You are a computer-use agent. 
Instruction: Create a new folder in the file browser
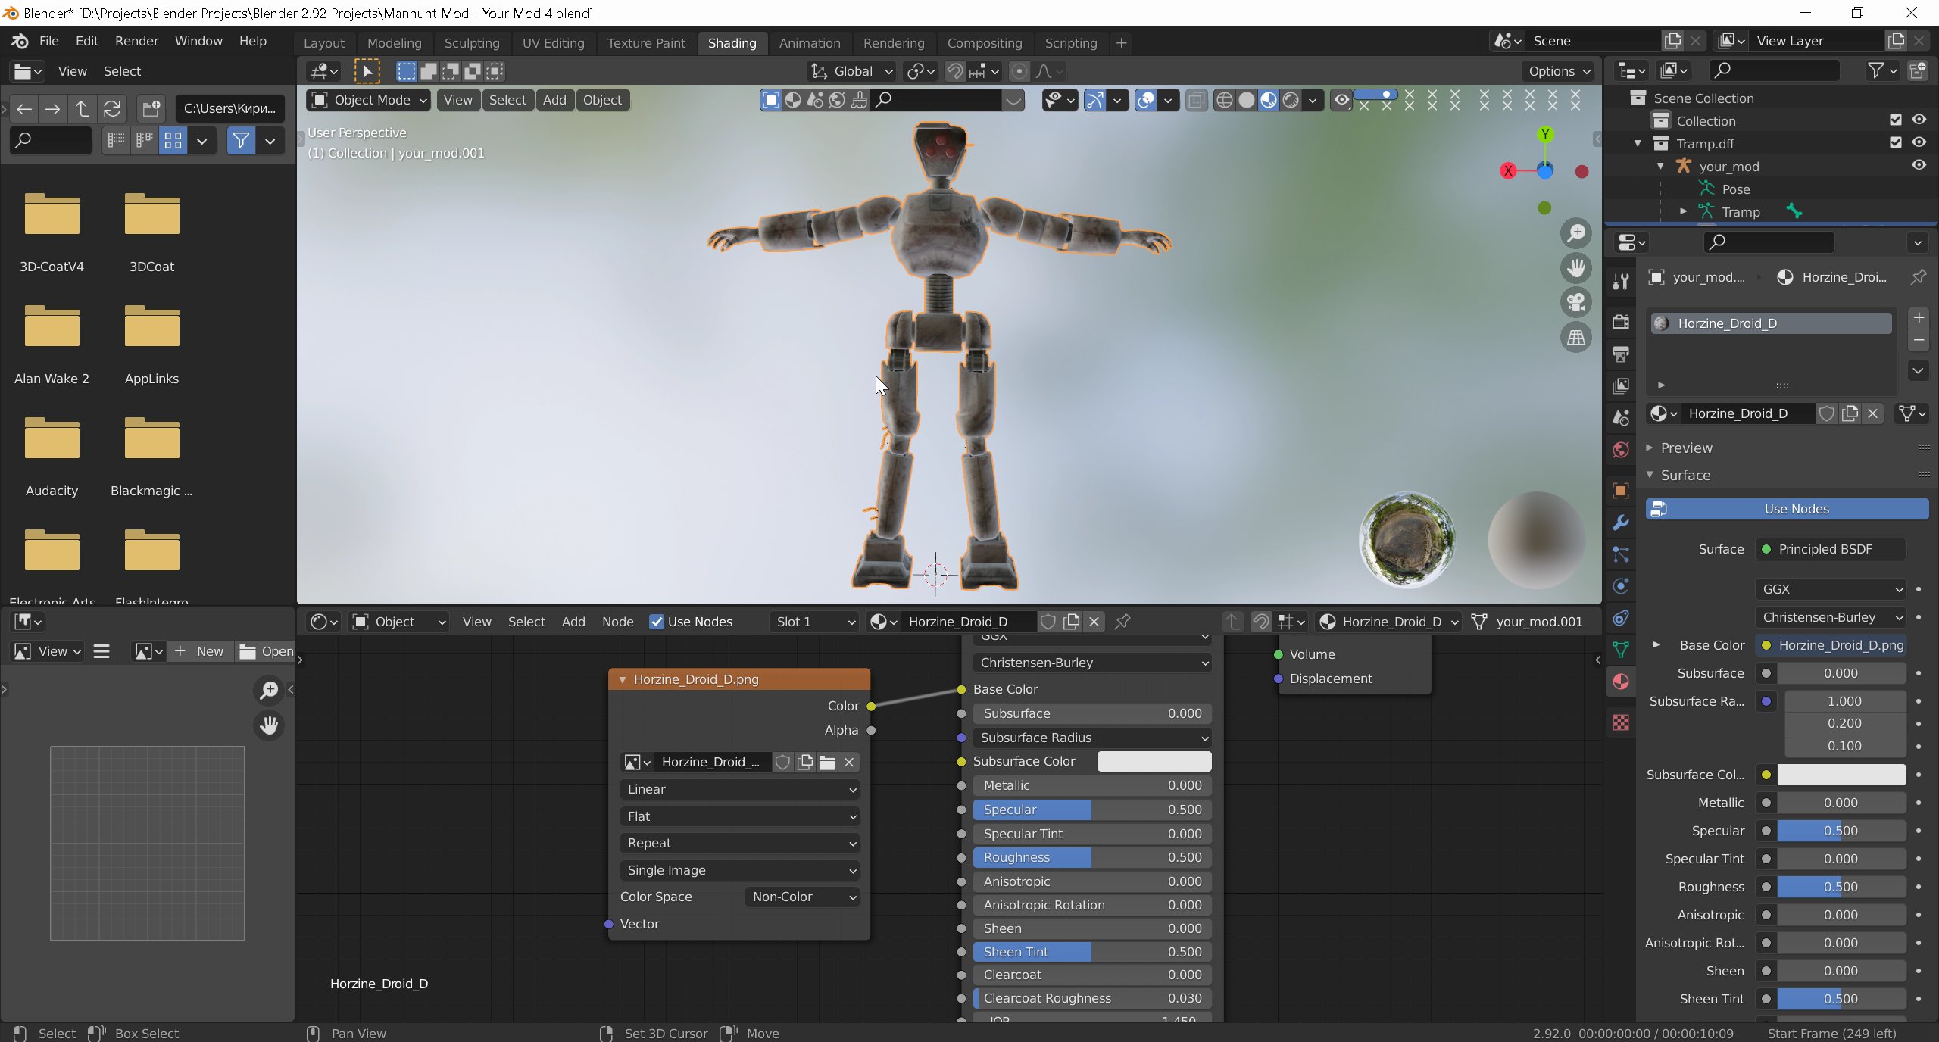(x=151, y=108)
